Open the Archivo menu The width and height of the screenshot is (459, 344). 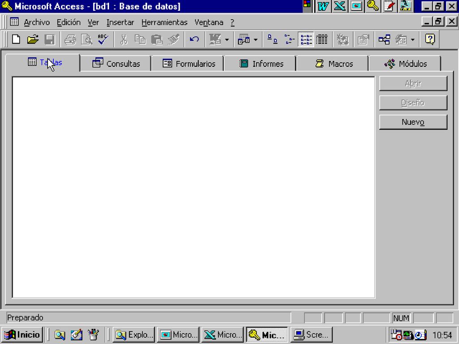(x=37, y=22)
